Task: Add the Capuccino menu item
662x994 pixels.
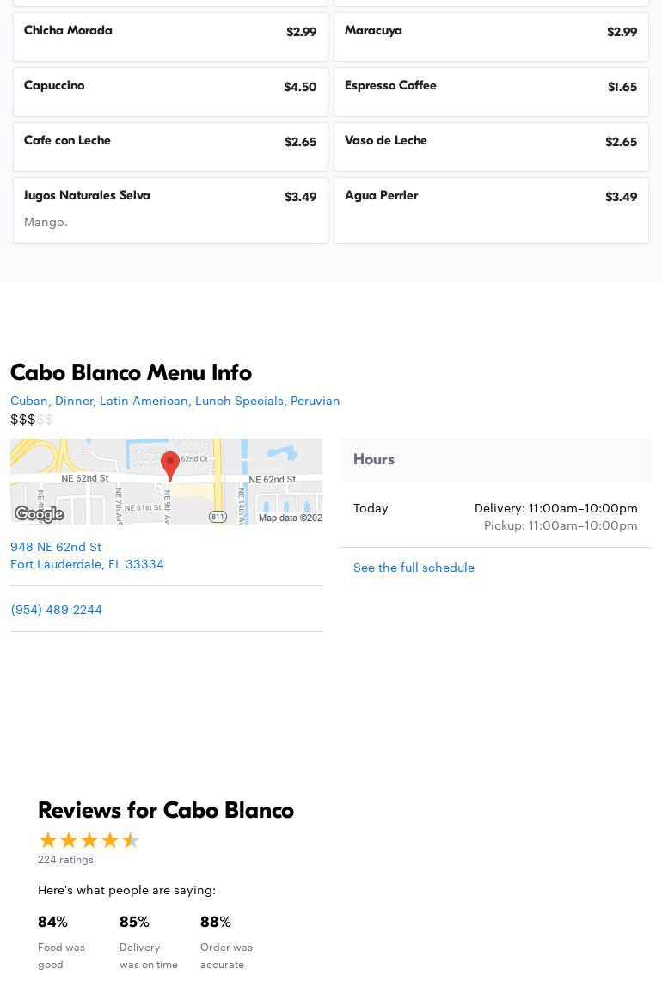Action: coord(170,92)
